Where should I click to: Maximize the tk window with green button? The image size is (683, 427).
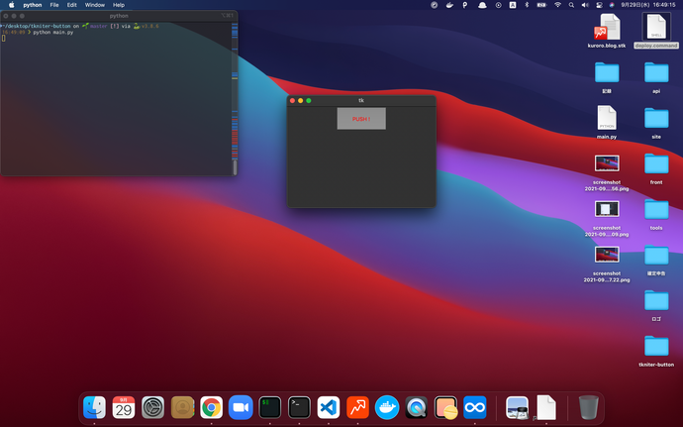coord(309,101)
